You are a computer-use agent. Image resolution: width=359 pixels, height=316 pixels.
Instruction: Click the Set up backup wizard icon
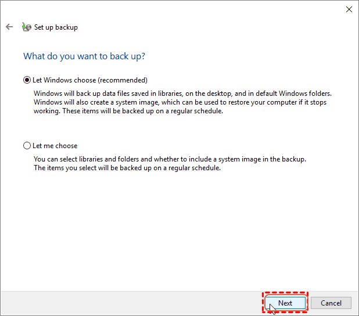click(26, 27)
